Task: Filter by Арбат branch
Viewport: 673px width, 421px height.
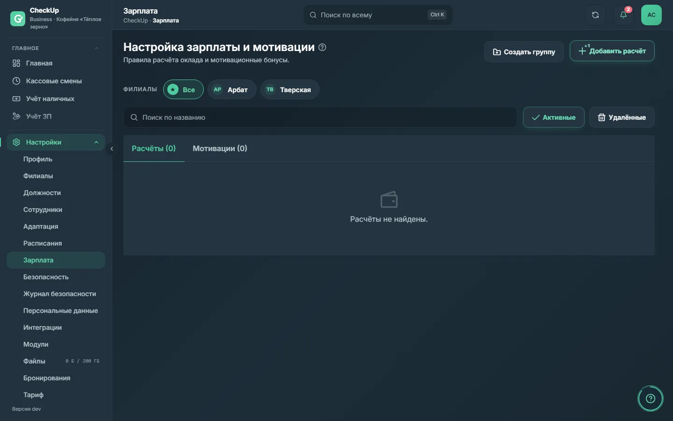Action: coord(232,89)
